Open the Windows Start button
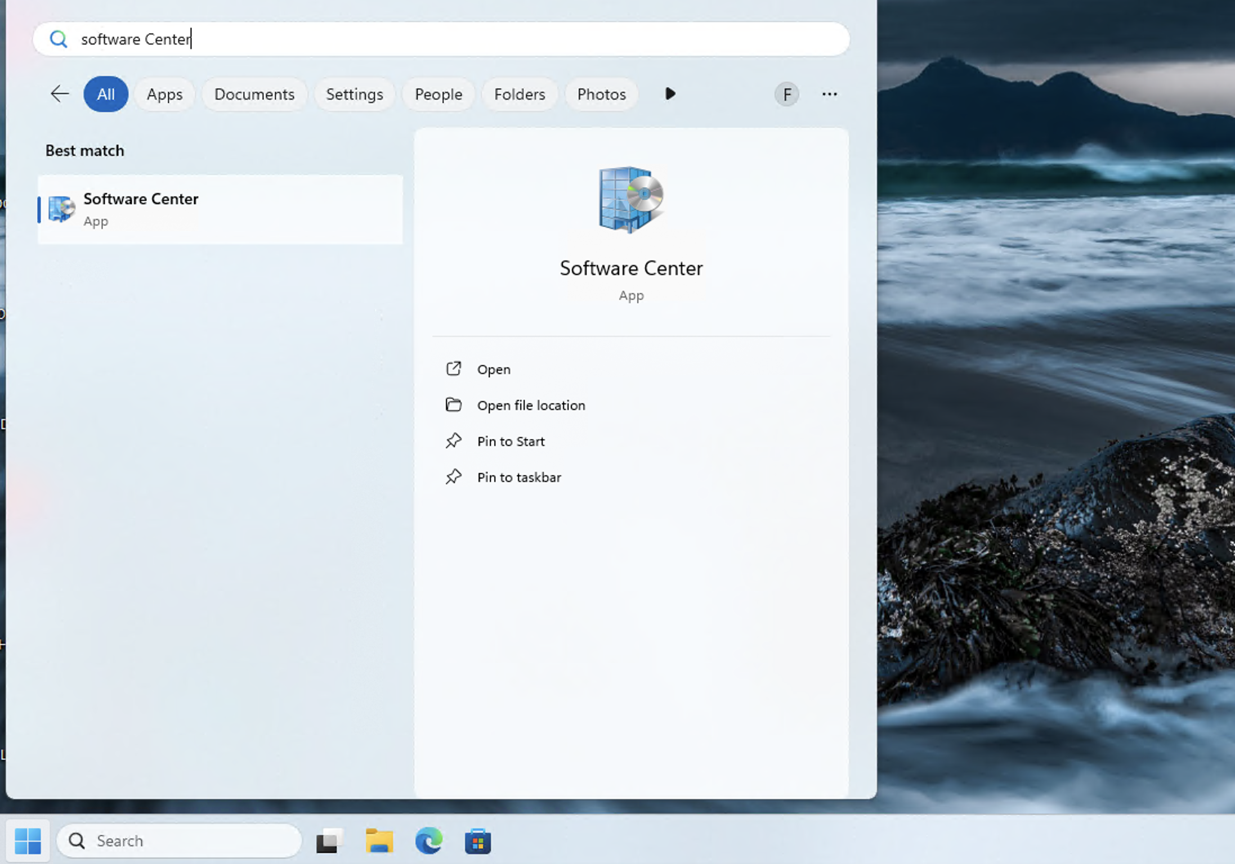The width and height of the screenshot is (1235, 864). (x=28, y=841)
